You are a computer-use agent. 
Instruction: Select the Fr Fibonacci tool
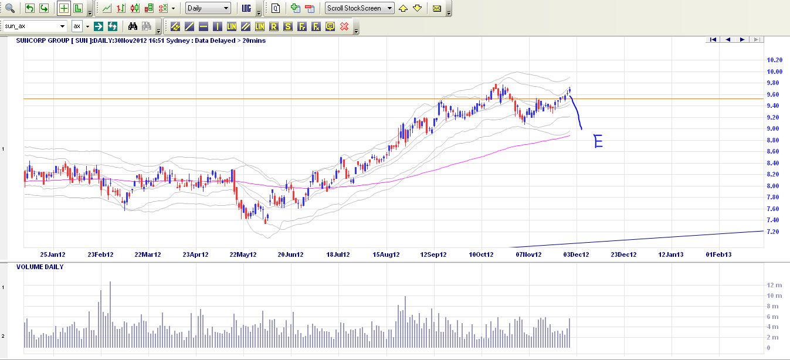tap(302, 26)
